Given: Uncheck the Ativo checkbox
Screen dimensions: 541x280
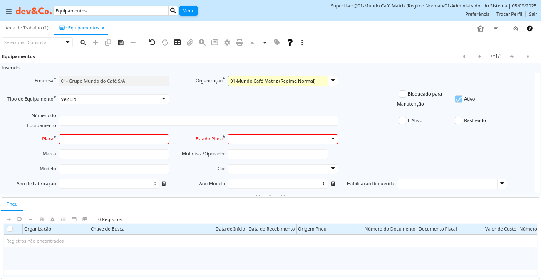Looking at the screenshot, I should (x=459, y=99).
